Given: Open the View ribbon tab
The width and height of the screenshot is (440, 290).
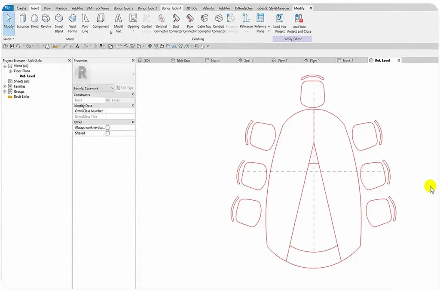Looking at the screenshot, I should coord(47,8).
